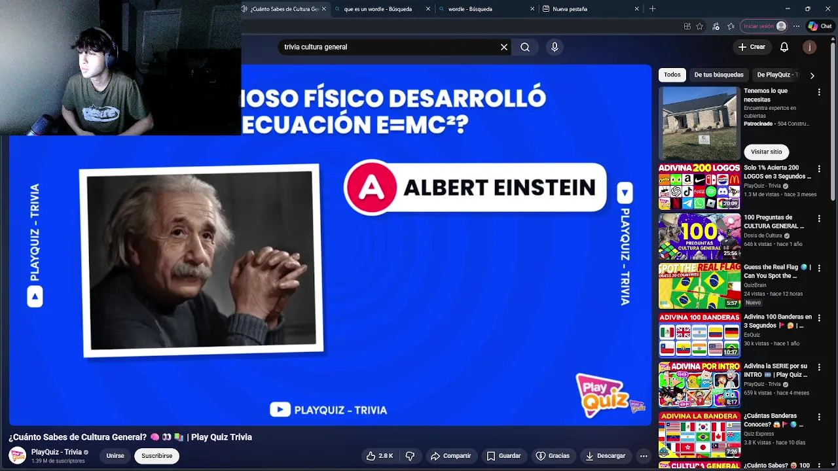Show more filter chips with right arrow

click(x=812, y=75)
